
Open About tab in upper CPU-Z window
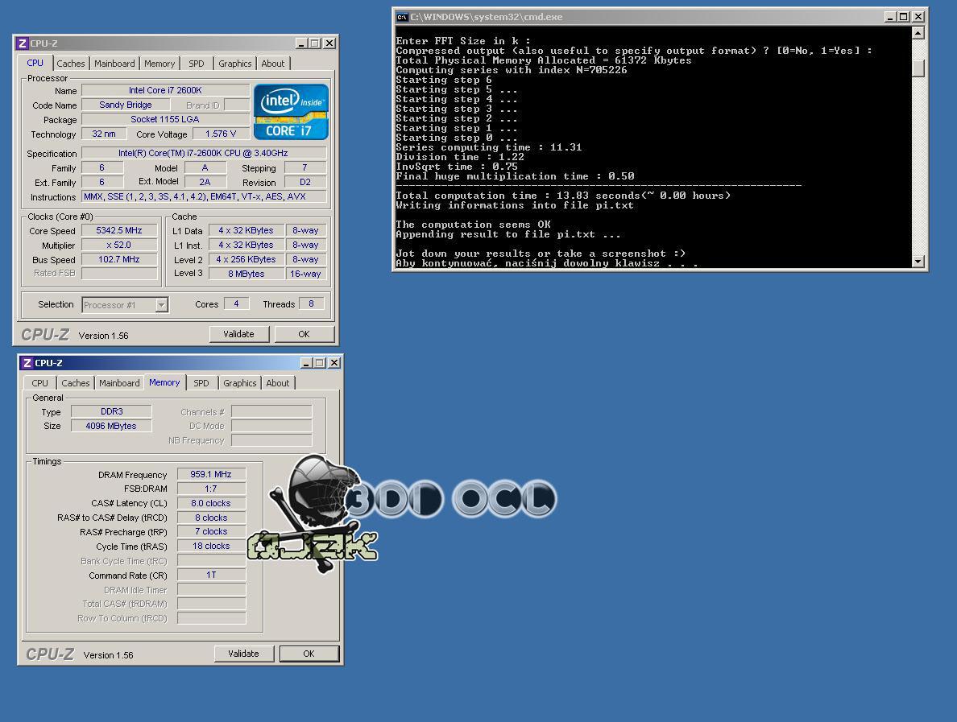[x=273, y=64]
